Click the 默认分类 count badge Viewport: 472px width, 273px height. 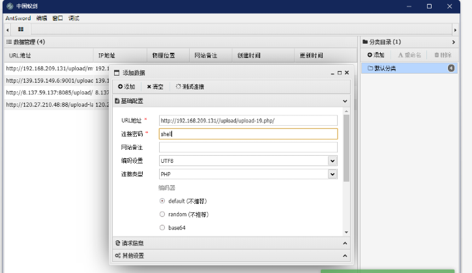coord(451,68)
